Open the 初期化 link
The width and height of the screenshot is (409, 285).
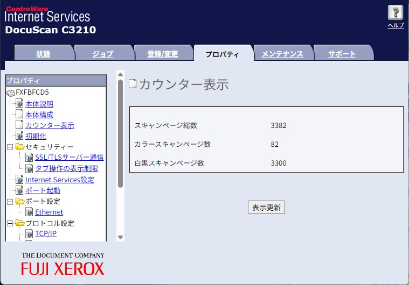pos(36,136)
